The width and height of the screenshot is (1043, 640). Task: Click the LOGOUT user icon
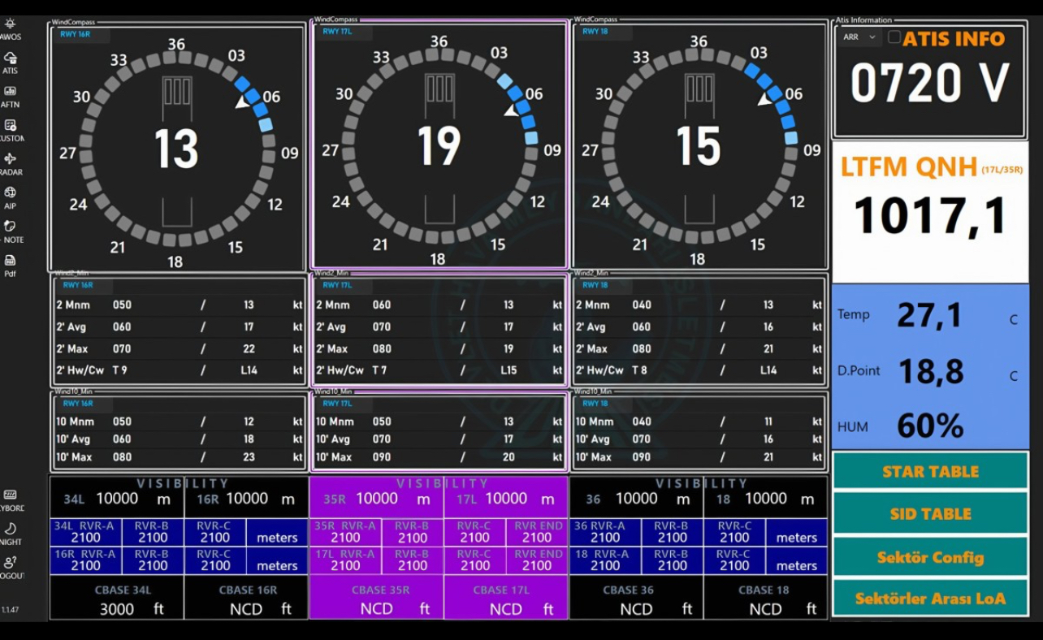coord(10,562)
